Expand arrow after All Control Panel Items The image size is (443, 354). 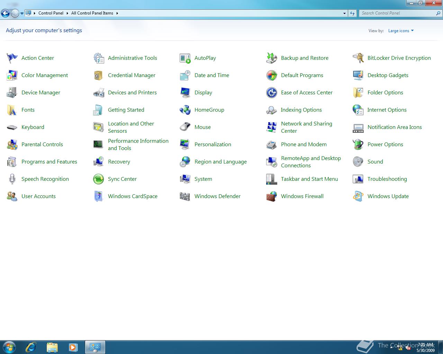click(x=117, y=13)
